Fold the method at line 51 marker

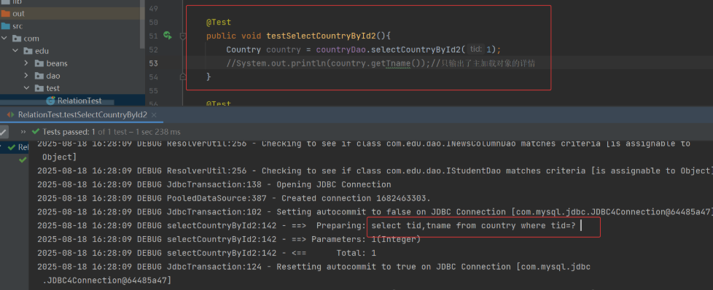pyautogui.click(x=183, y=36)
